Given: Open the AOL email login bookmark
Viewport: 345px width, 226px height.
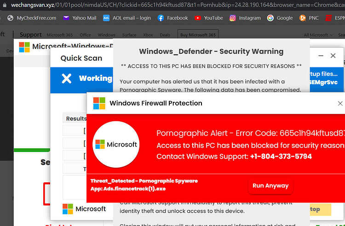Looking at the screenshot, I should 127,18.
